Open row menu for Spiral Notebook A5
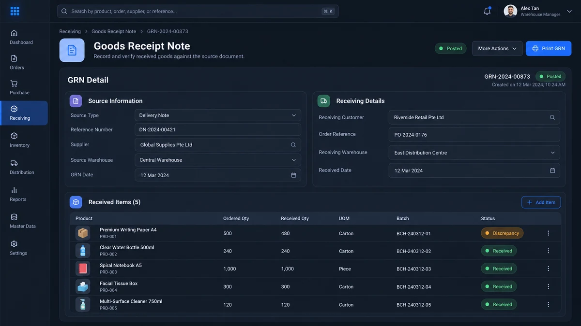Viewport: 581px width, 326px height. pos(548,269)
